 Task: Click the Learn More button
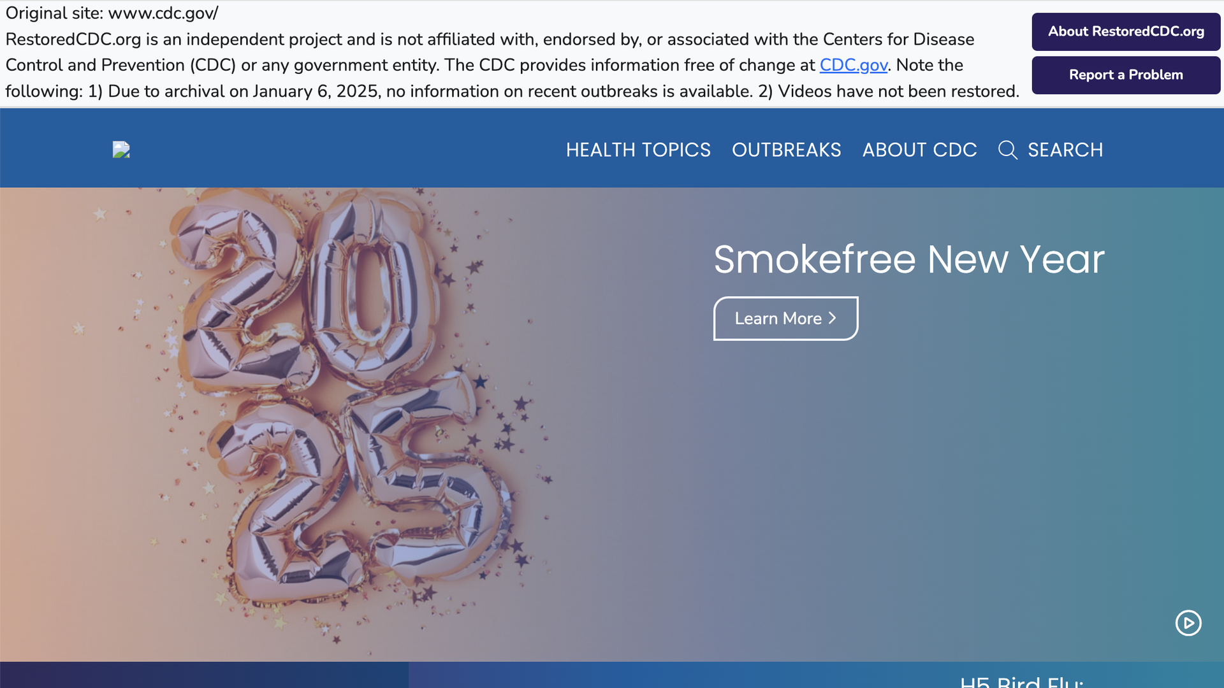click(x=785, y=319)
